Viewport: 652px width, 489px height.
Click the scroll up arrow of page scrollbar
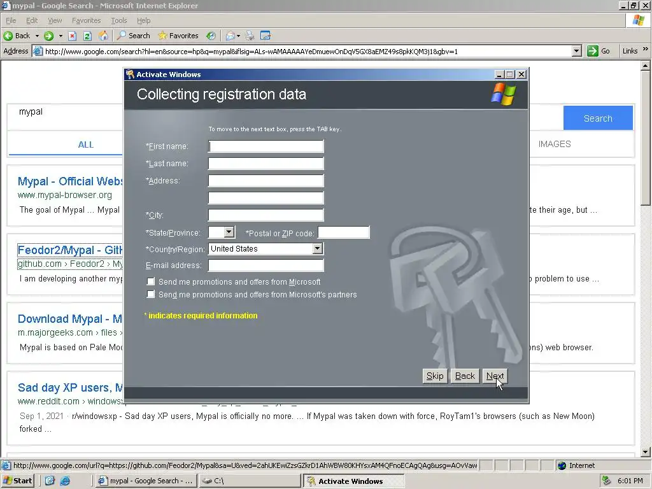click(x=646, y=66)
